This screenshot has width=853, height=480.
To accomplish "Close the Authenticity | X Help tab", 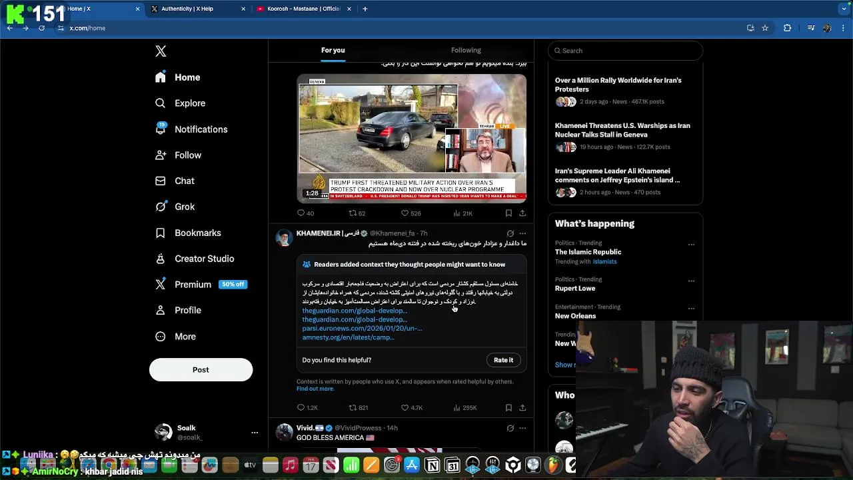I will click(x=243, y=9).
